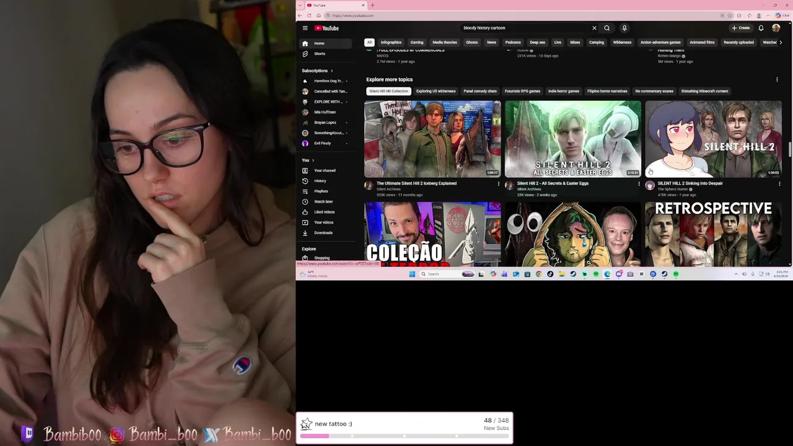Open options for Explore more topics
Viewport: 793px width, 446px height.
tap(777, 79)
